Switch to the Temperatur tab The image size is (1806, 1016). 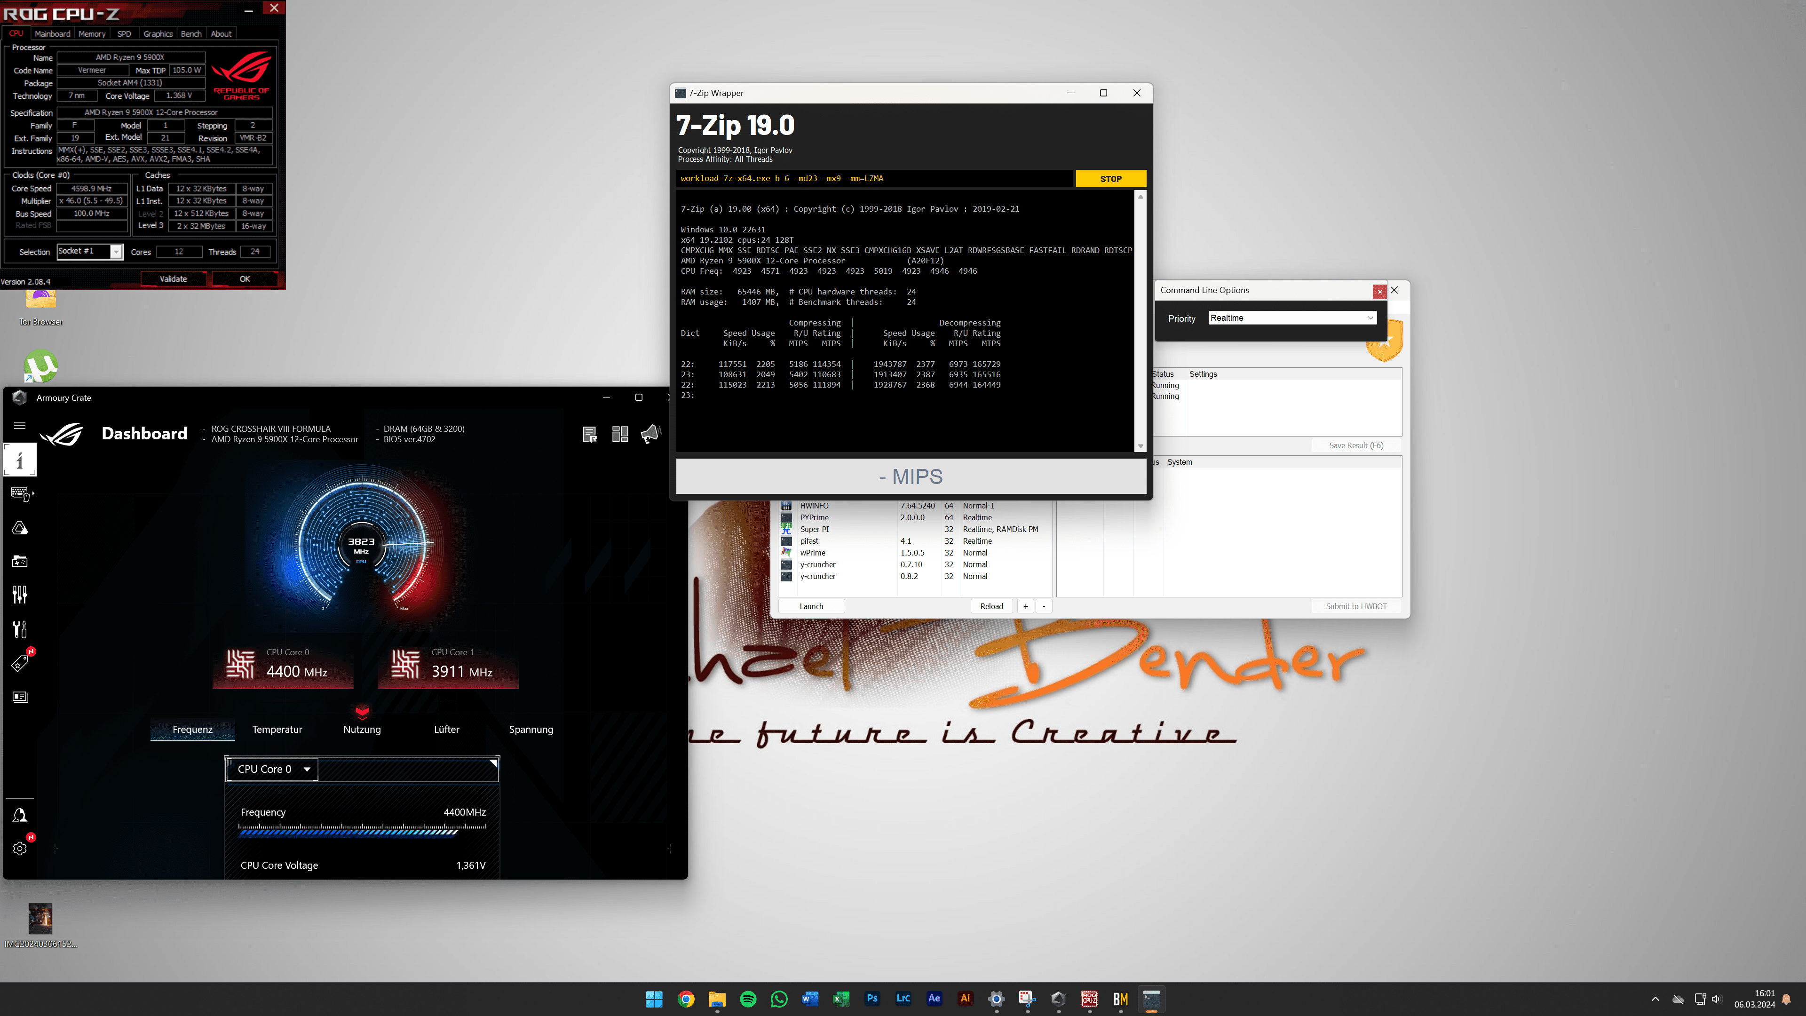277,729
